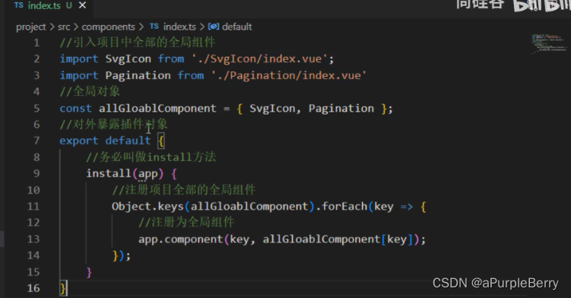Open the 'src' breadcrumb segment

(64, 27)
